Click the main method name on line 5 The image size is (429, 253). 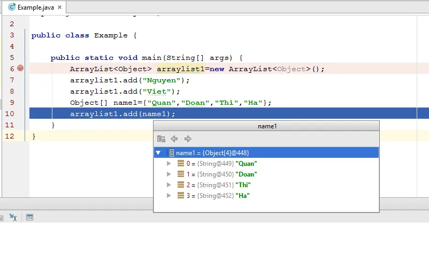coord(151,58)
